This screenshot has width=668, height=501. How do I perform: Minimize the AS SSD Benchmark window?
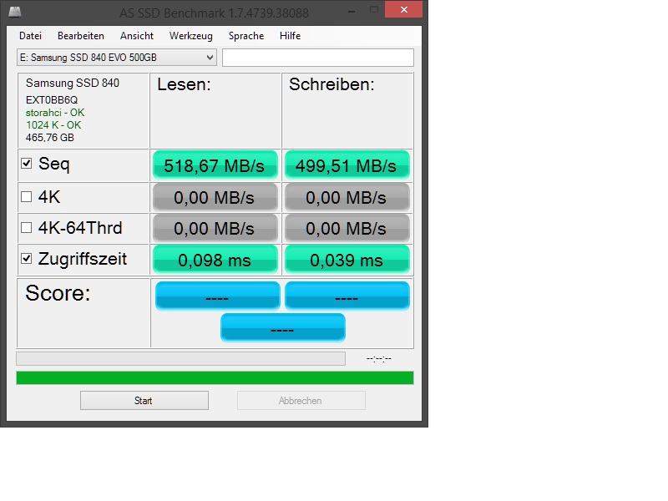(x=352, y=11)
